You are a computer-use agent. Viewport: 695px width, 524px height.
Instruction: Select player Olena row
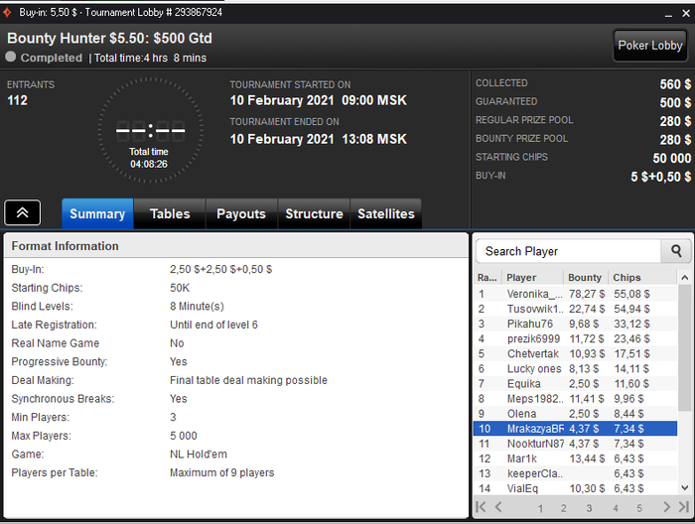coord(575,414)
